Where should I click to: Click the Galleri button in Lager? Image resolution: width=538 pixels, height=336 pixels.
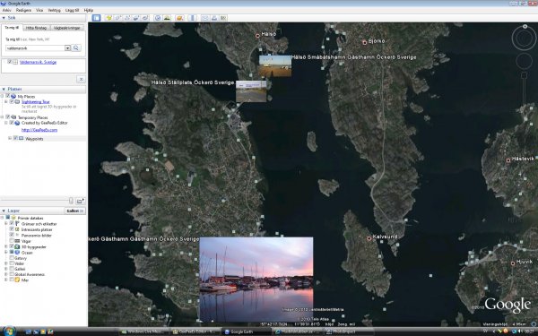pyautogui.click(x=74, y=211)
